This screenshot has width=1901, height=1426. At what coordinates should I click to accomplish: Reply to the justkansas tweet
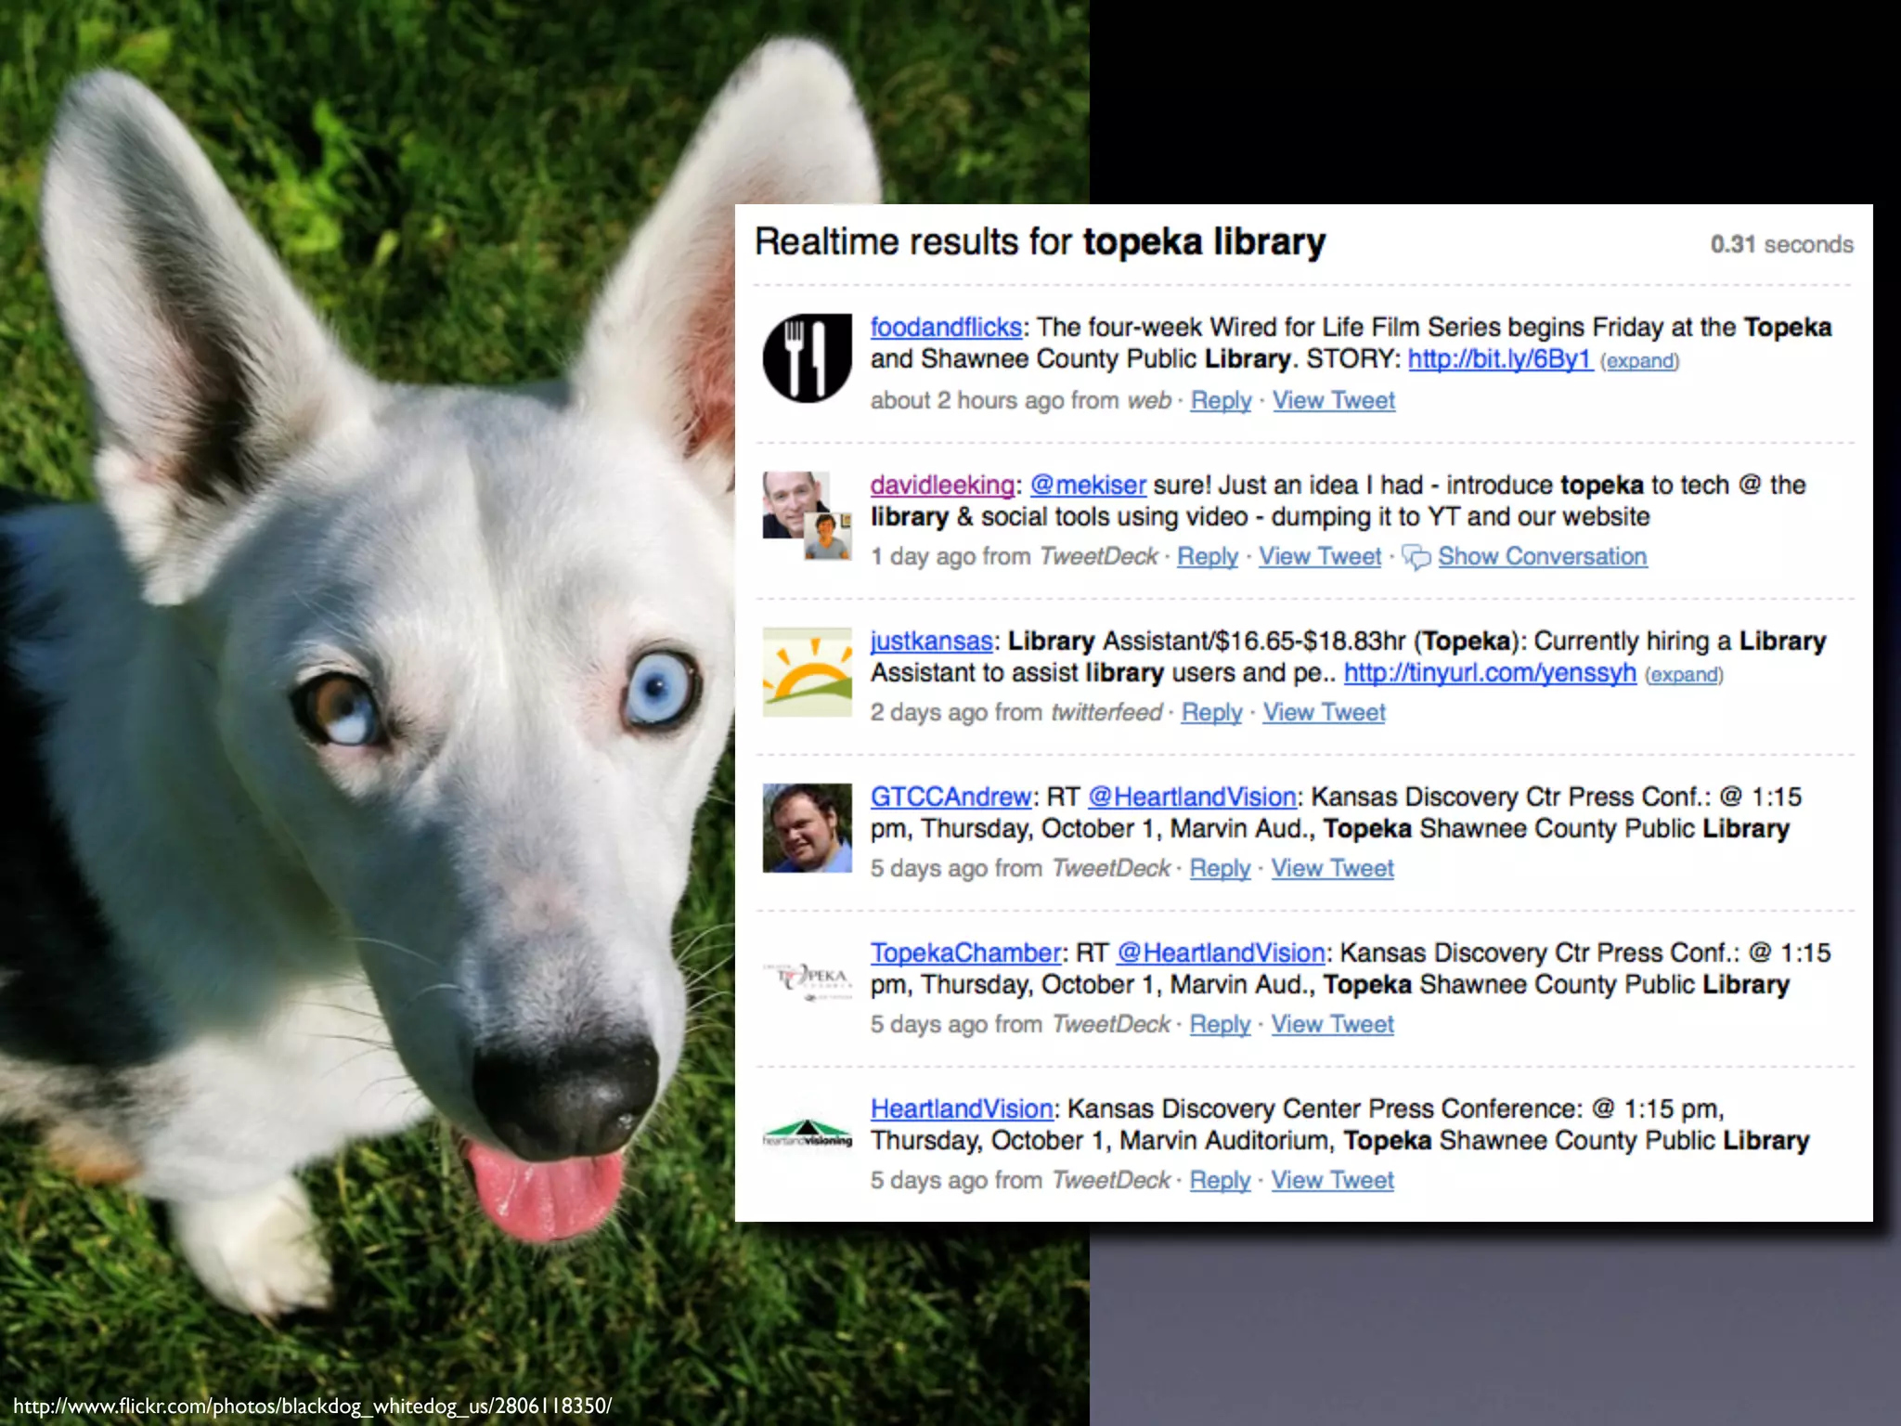[1211, 713]
